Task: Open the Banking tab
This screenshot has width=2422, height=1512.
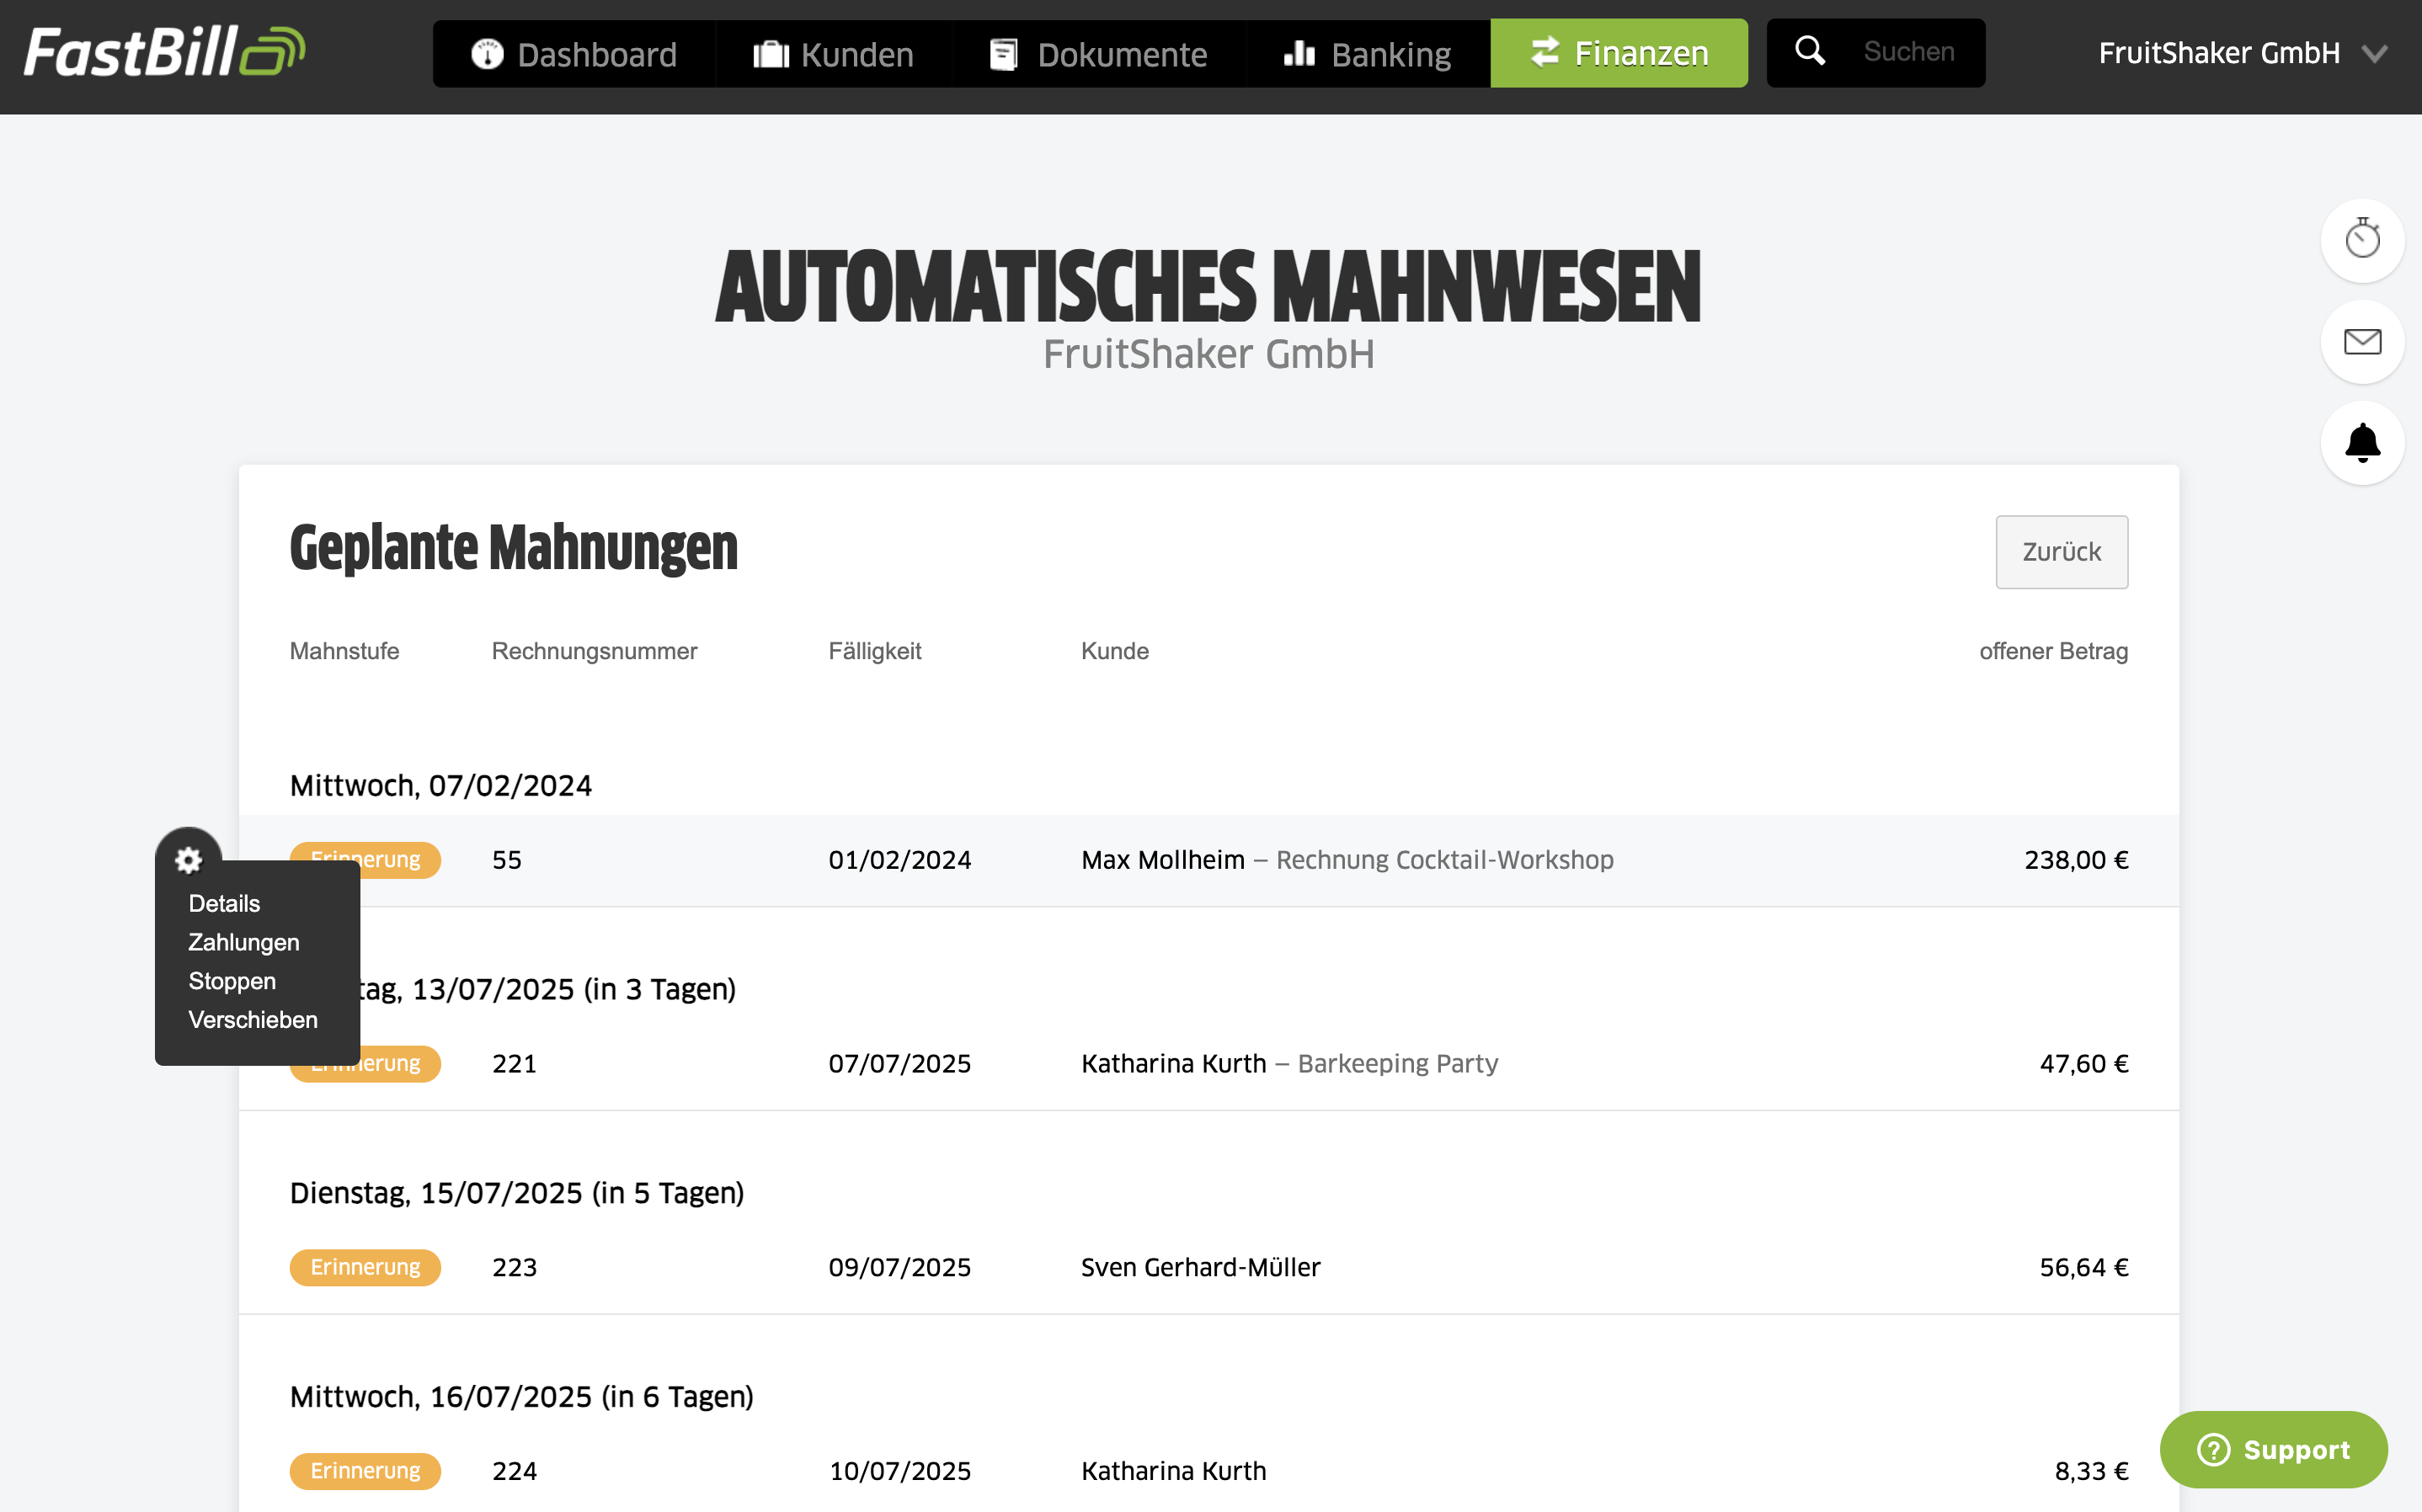Action: click(x=1367, y=54)
